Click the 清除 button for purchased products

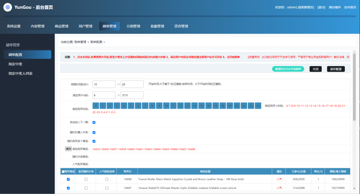click(68, 149)
